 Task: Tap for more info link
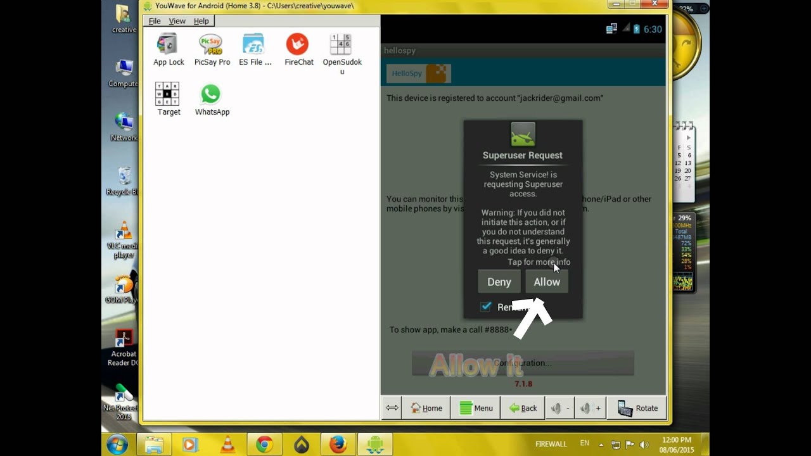(539, 262)
